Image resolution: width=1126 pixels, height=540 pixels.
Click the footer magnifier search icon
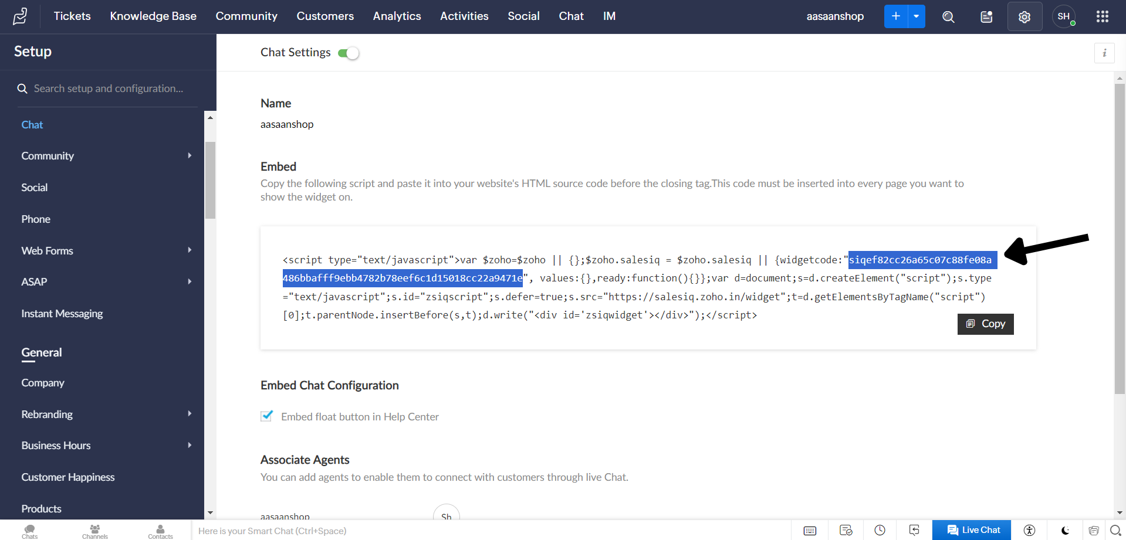pyautogui.click(x=1115, y=531)
